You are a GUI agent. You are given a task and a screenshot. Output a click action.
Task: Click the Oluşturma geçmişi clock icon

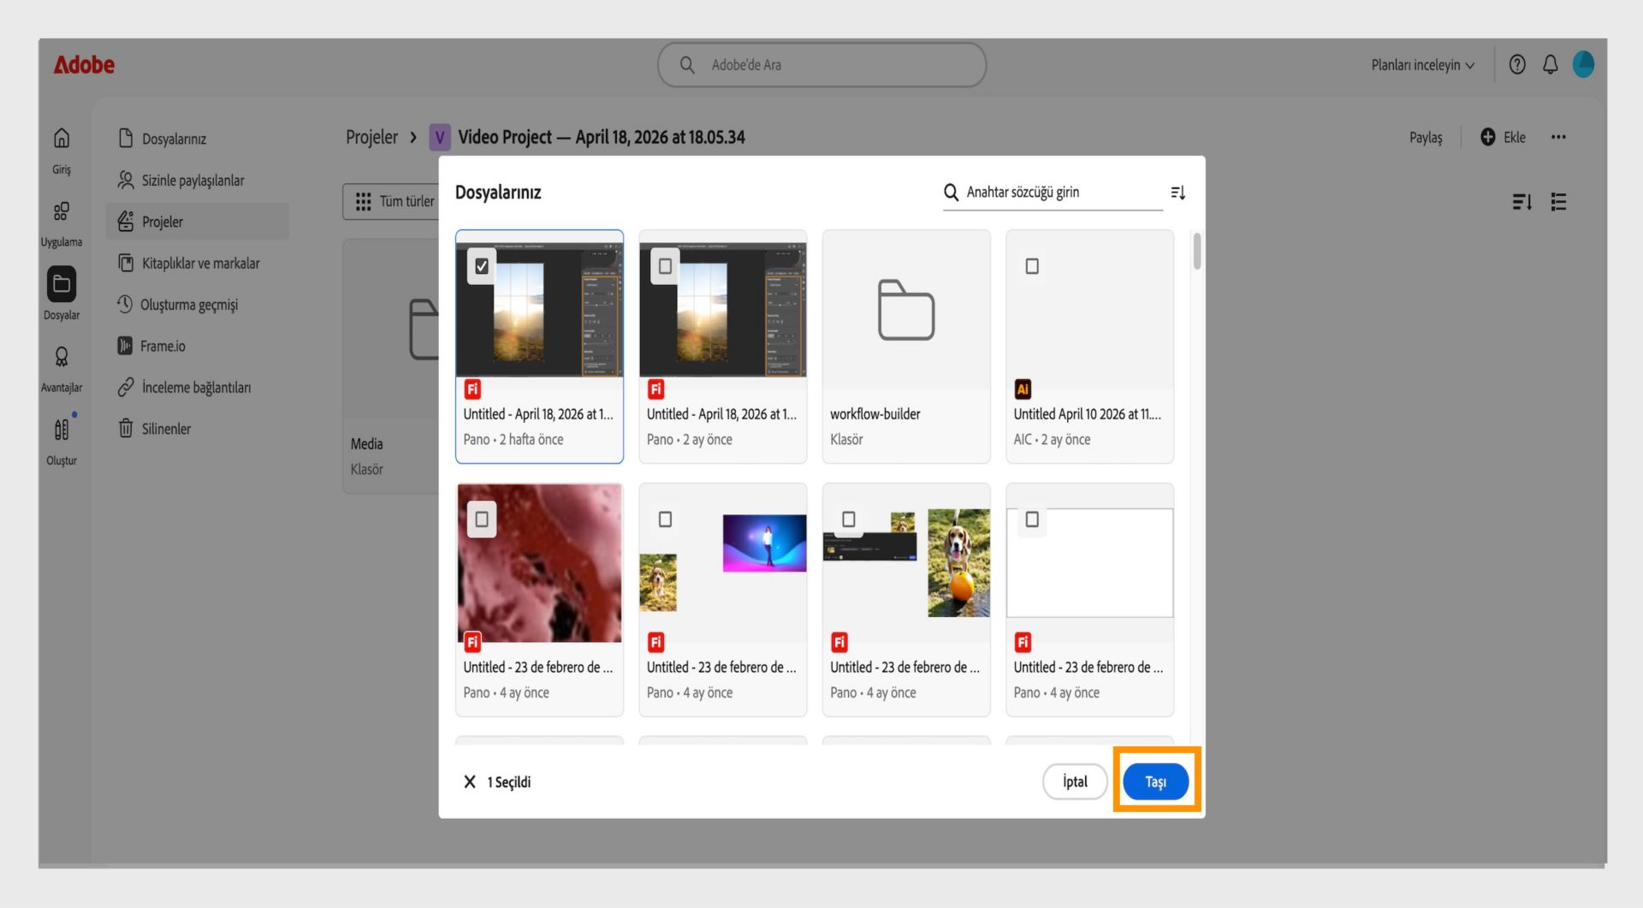pos(125,304)
